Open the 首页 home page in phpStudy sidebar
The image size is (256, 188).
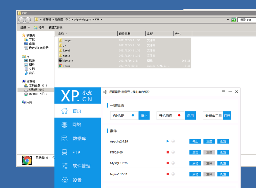tap(78, 111)
